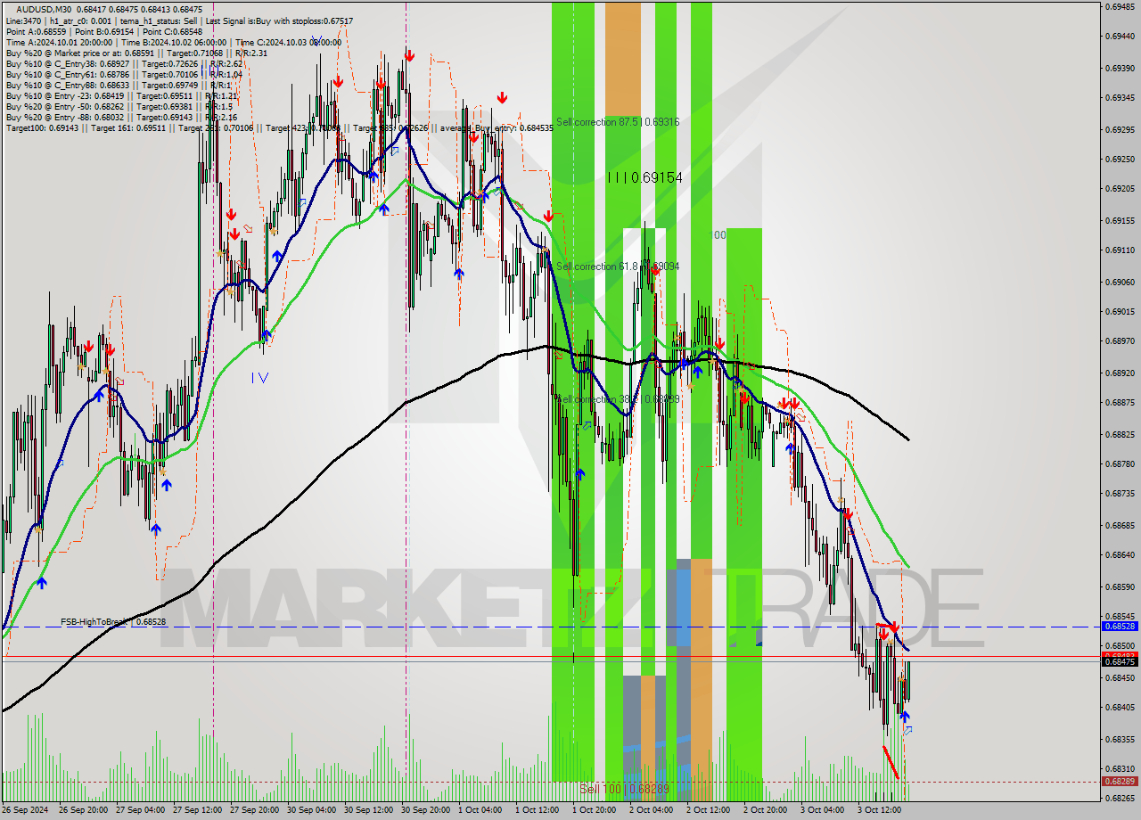This screenshot has width=1141, height=820.
Task: Click the 0.68780 price axis label
Action: [1120, 463]
